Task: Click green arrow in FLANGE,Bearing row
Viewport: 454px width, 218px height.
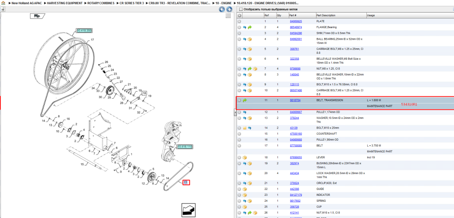Action: click(x=250, y=28)
